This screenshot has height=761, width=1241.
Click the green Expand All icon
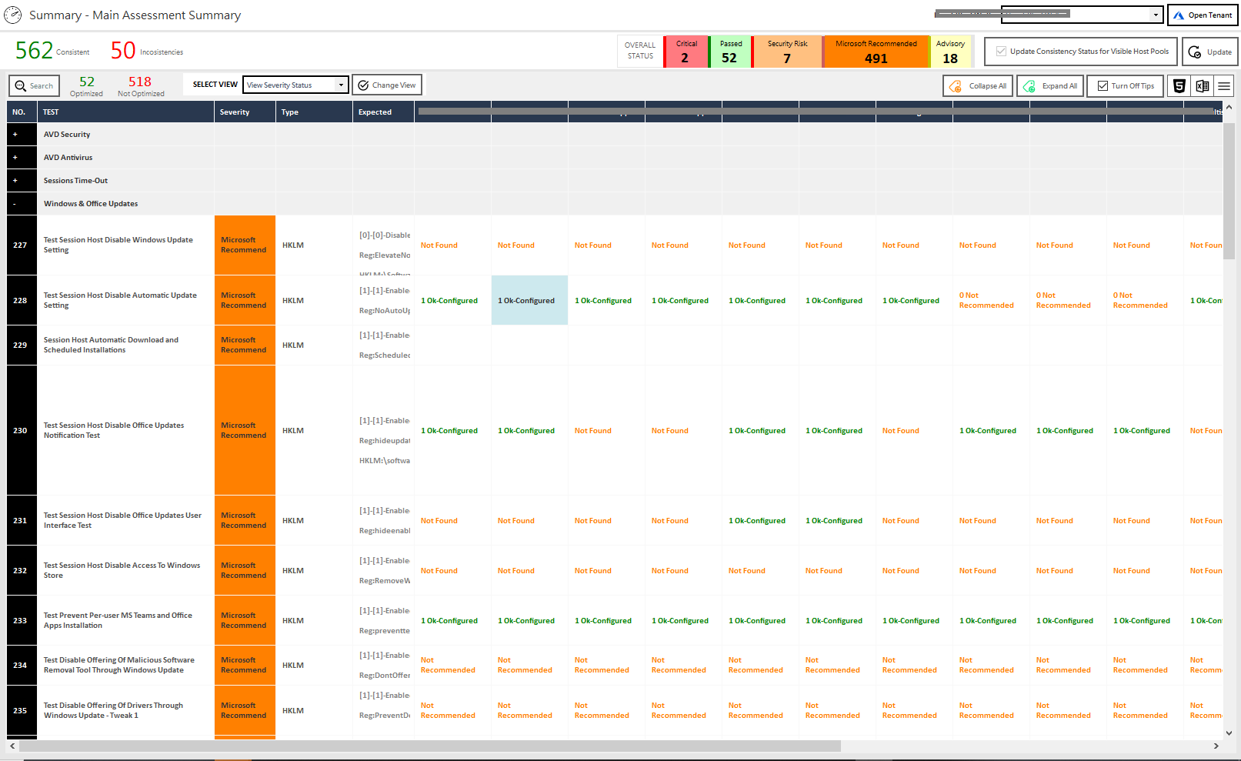(1029, 85)
